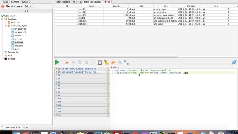This screenshot has height=134, width=238.
Task: Sort by the dtcreate column header
Action: (x=191, y=6)
